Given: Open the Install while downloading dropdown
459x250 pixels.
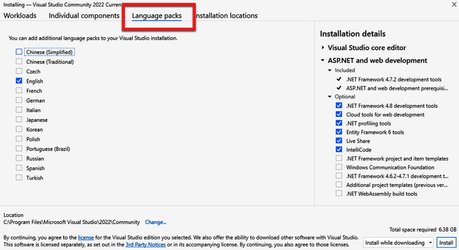Looking at the screenshot, I should [398, 242].
